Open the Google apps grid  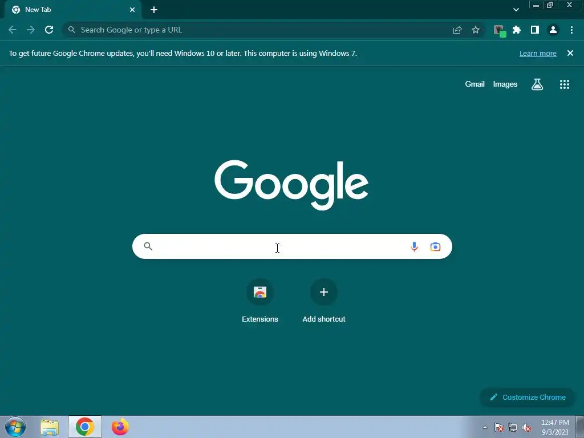565,84
